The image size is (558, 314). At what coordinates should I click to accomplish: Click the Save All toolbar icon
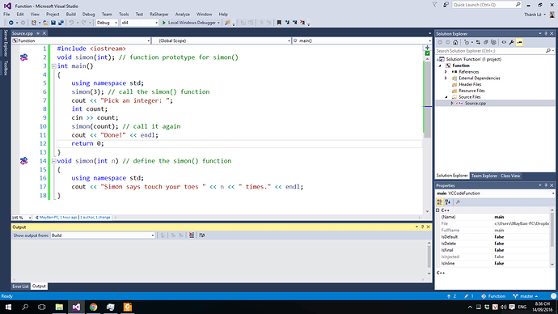click(x=61, y=23)
